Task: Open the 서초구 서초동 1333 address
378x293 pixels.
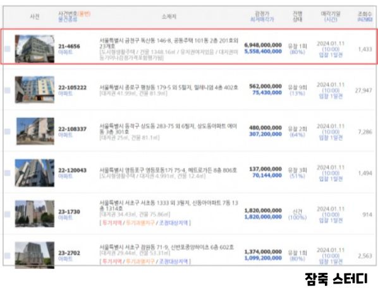Action: tap(169, 206)
